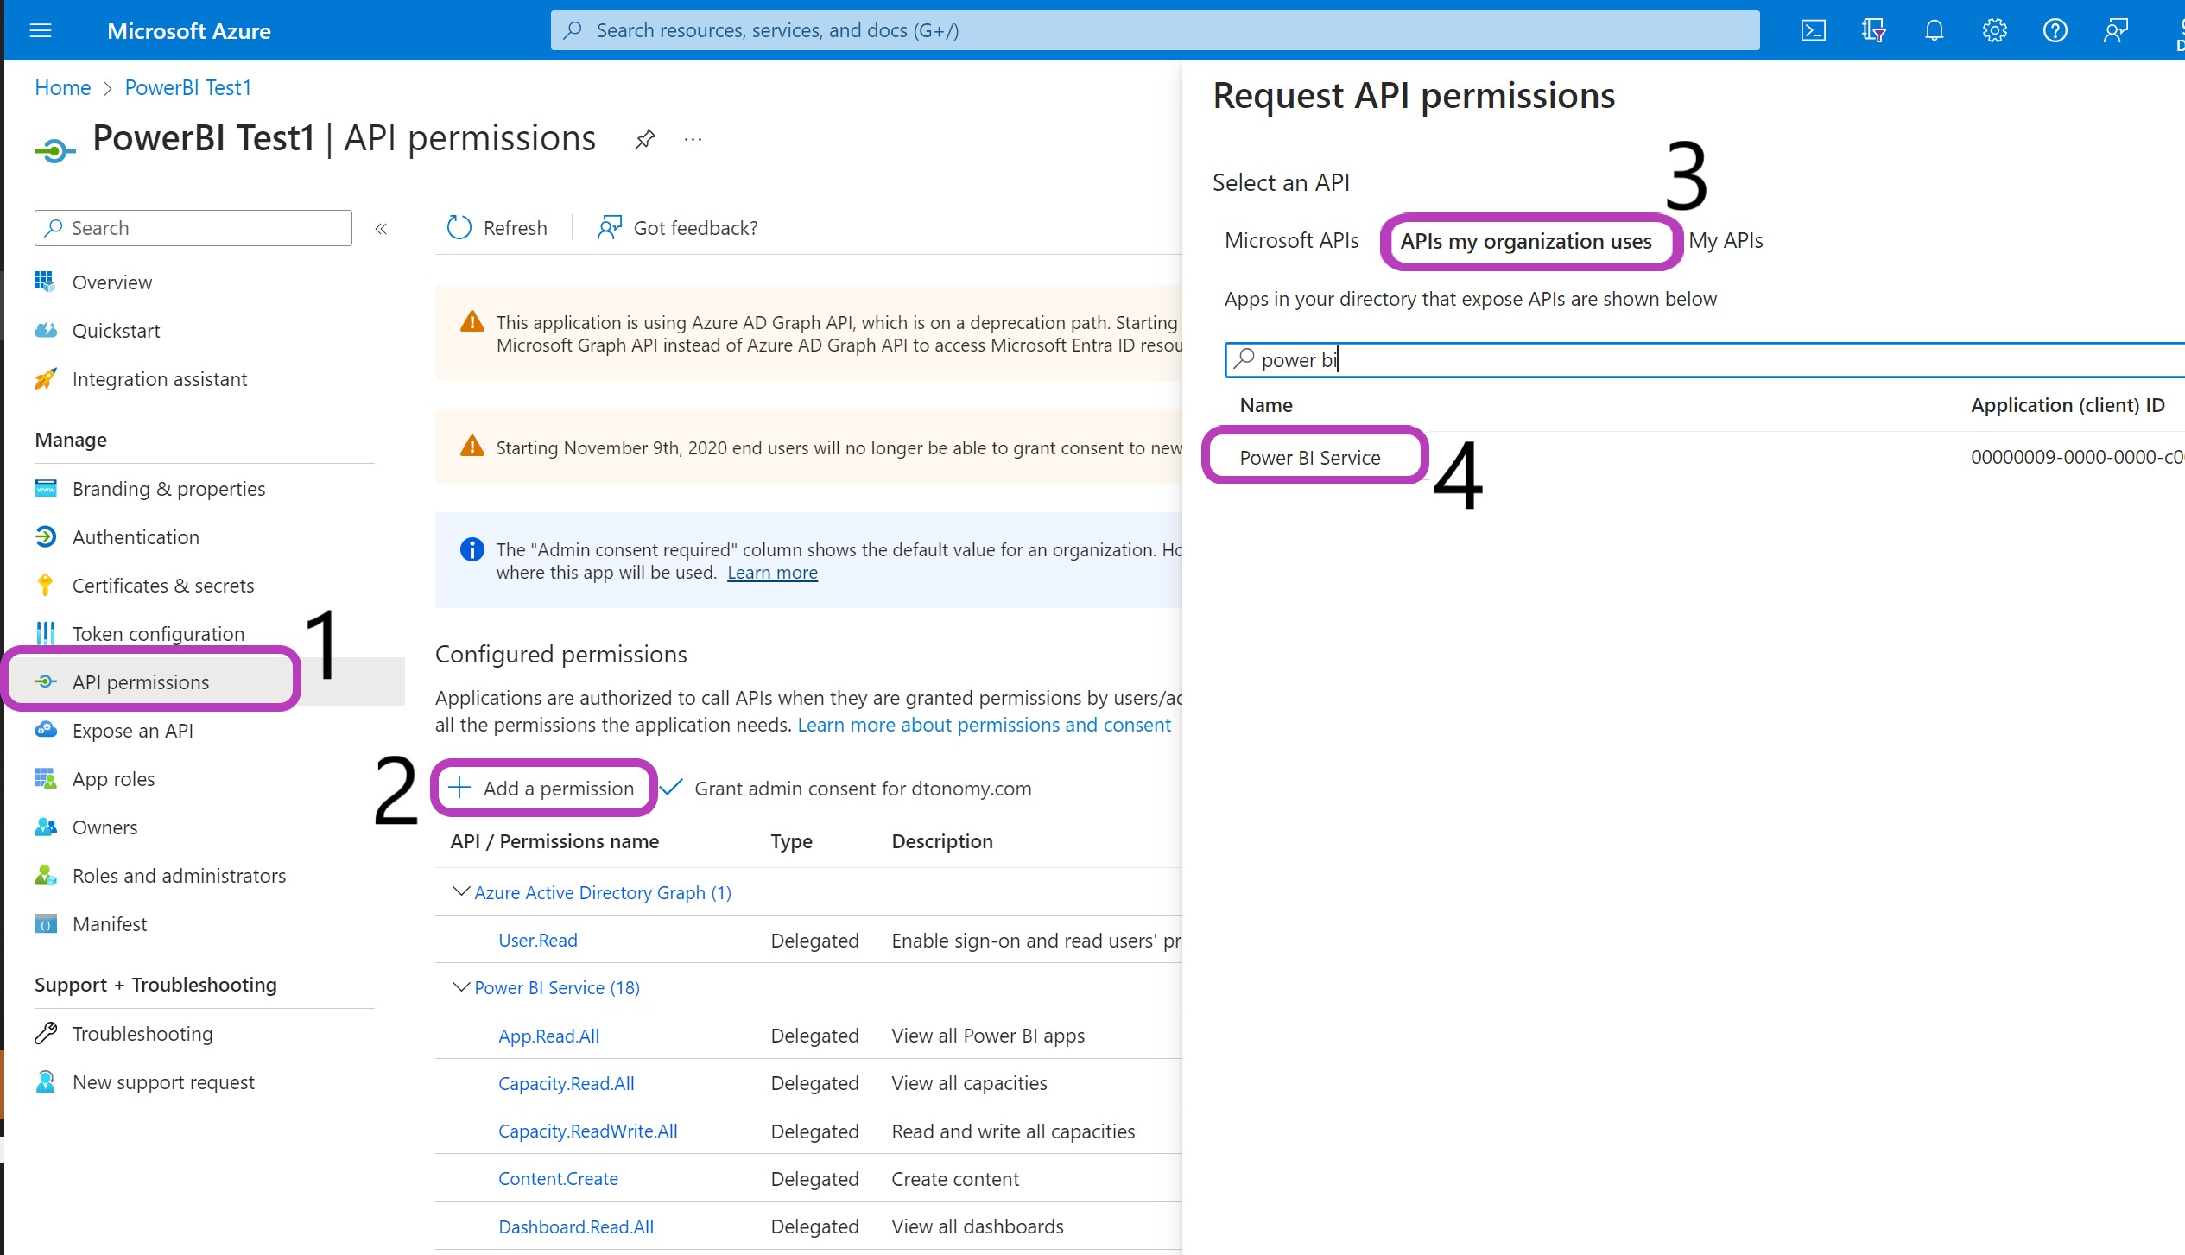
Task: Open the User.Read permission
Action: click(538, 941)
